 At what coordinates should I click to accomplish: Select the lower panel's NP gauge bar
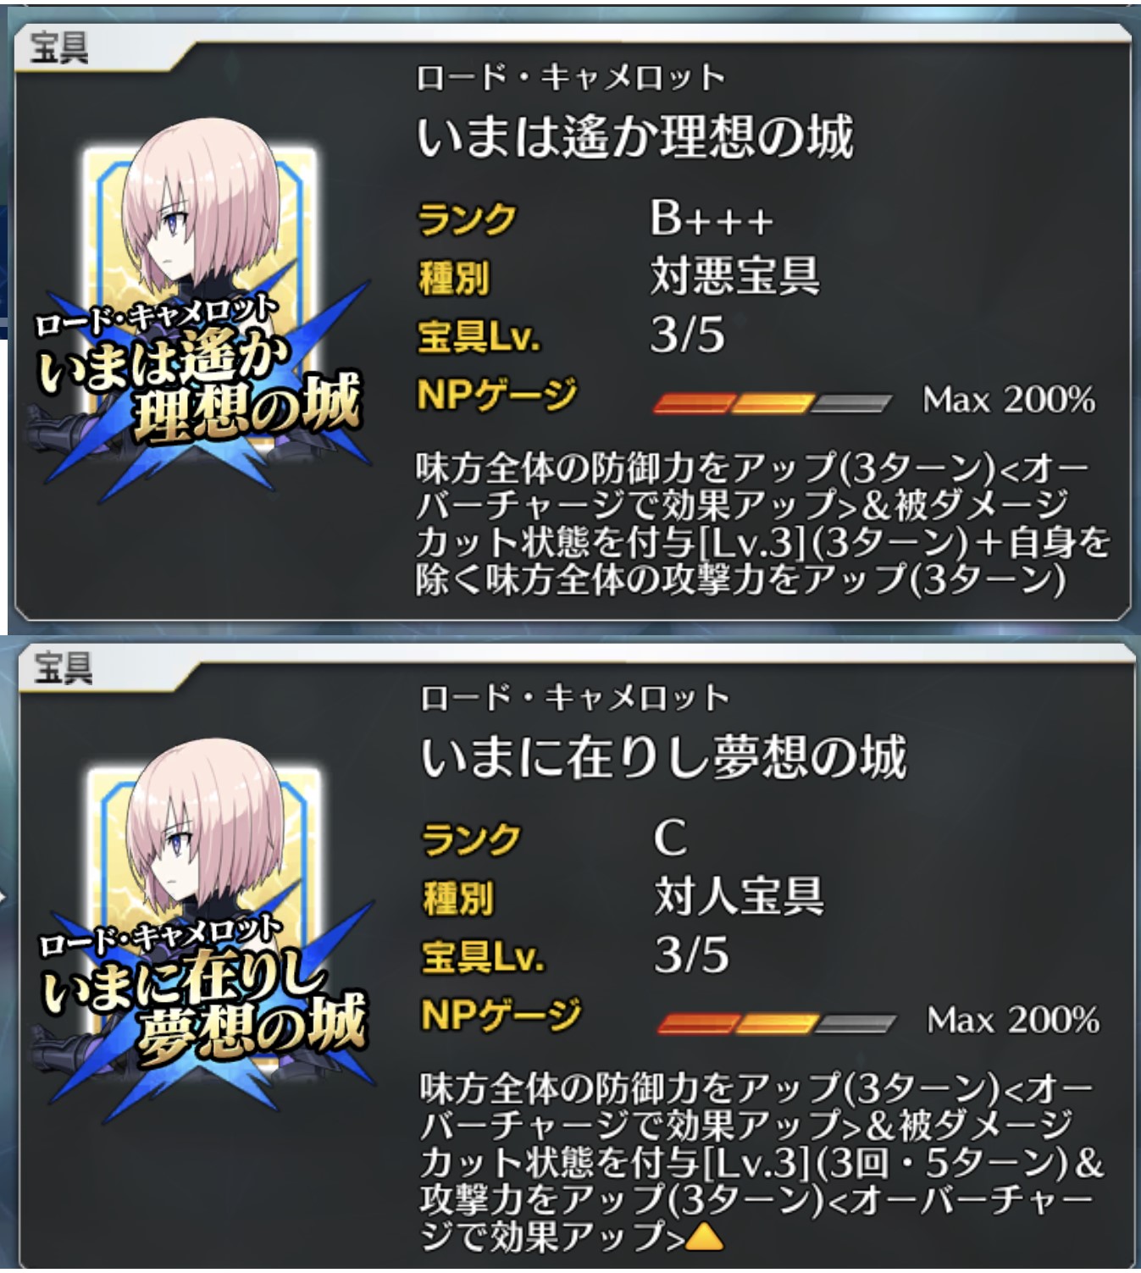776,1022
